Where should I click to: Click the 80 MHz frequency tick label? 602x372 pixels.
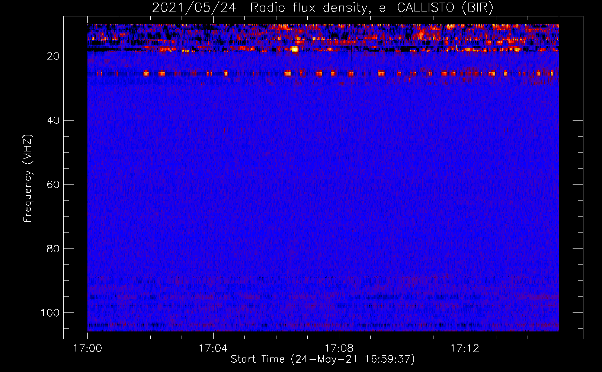[x=54, y=248]
